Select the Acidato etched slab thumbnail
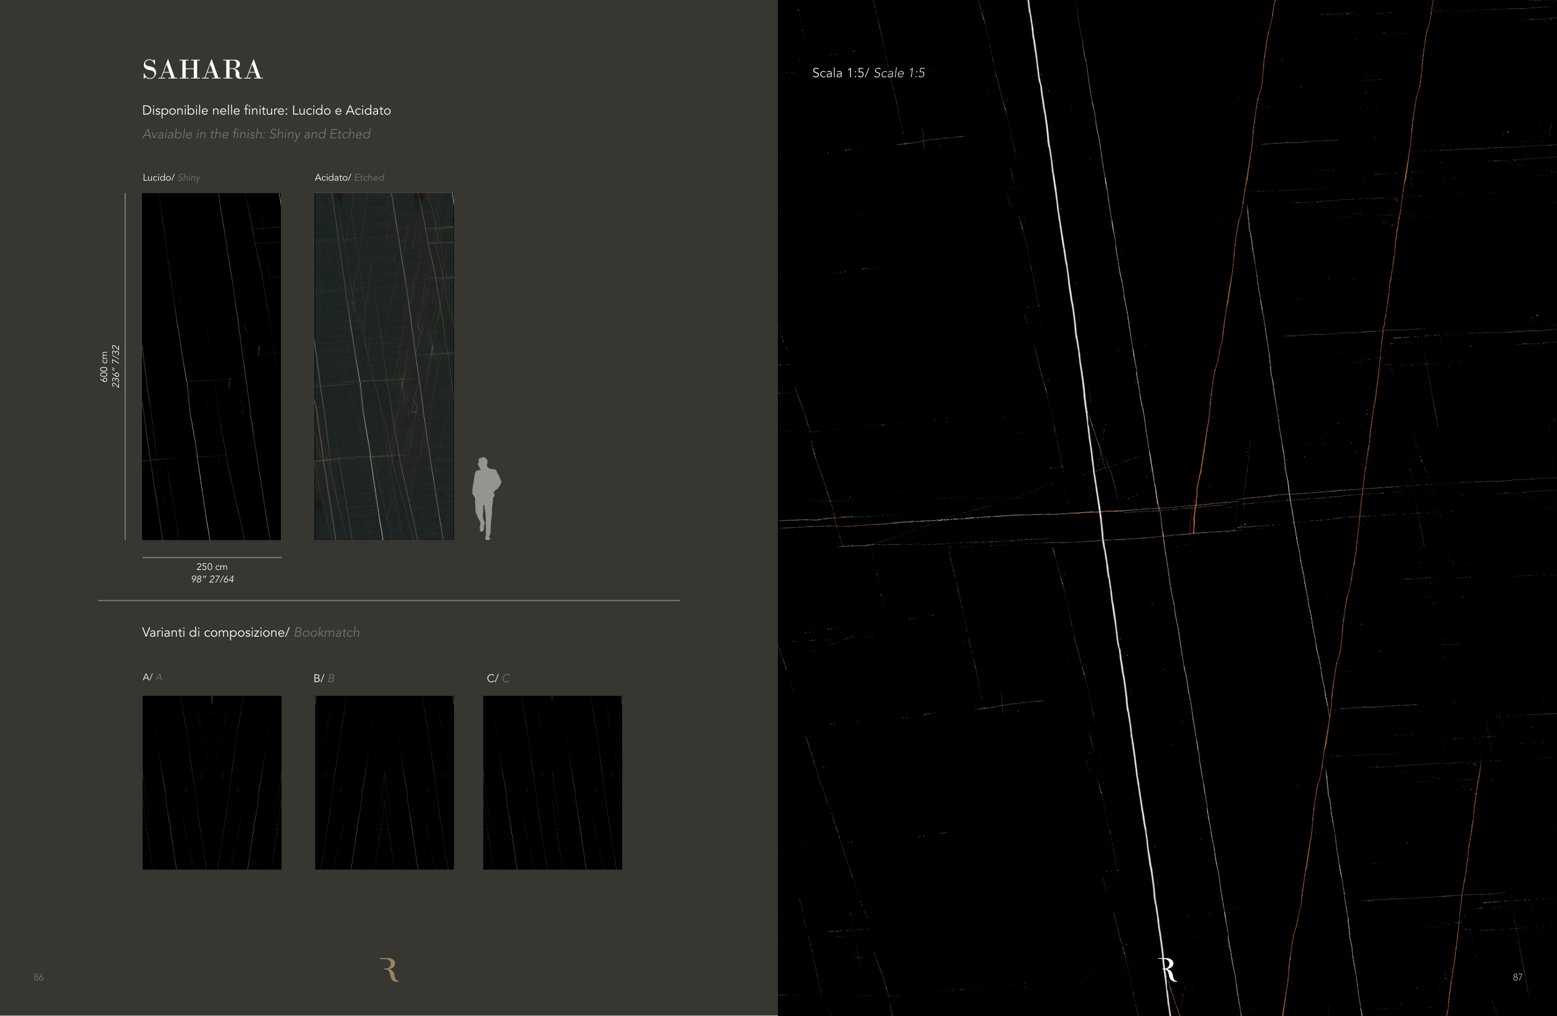Screen dimensions: 1557x1016 coord(384,366)
